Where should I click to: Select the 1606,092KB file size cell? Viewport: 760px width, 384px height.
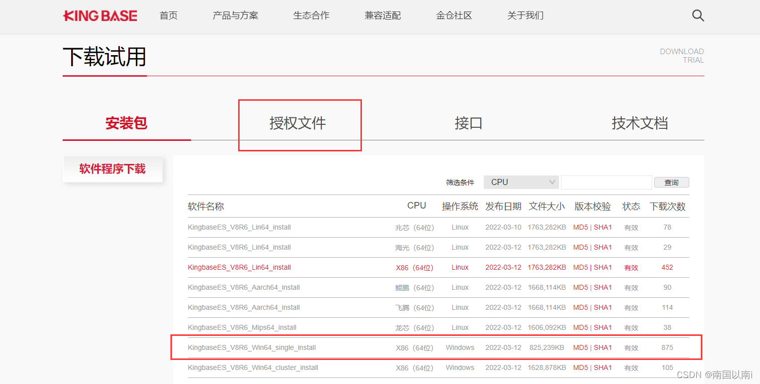click(x=547, y=327)
